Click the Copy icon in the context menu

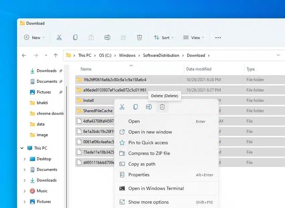click(135, 107)
